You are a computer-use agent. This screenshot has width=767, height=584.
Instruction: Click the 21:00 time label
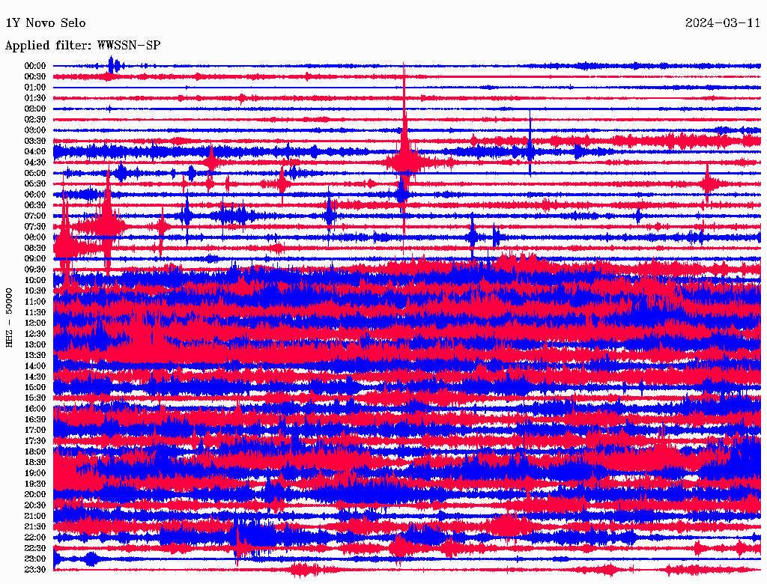35,516
